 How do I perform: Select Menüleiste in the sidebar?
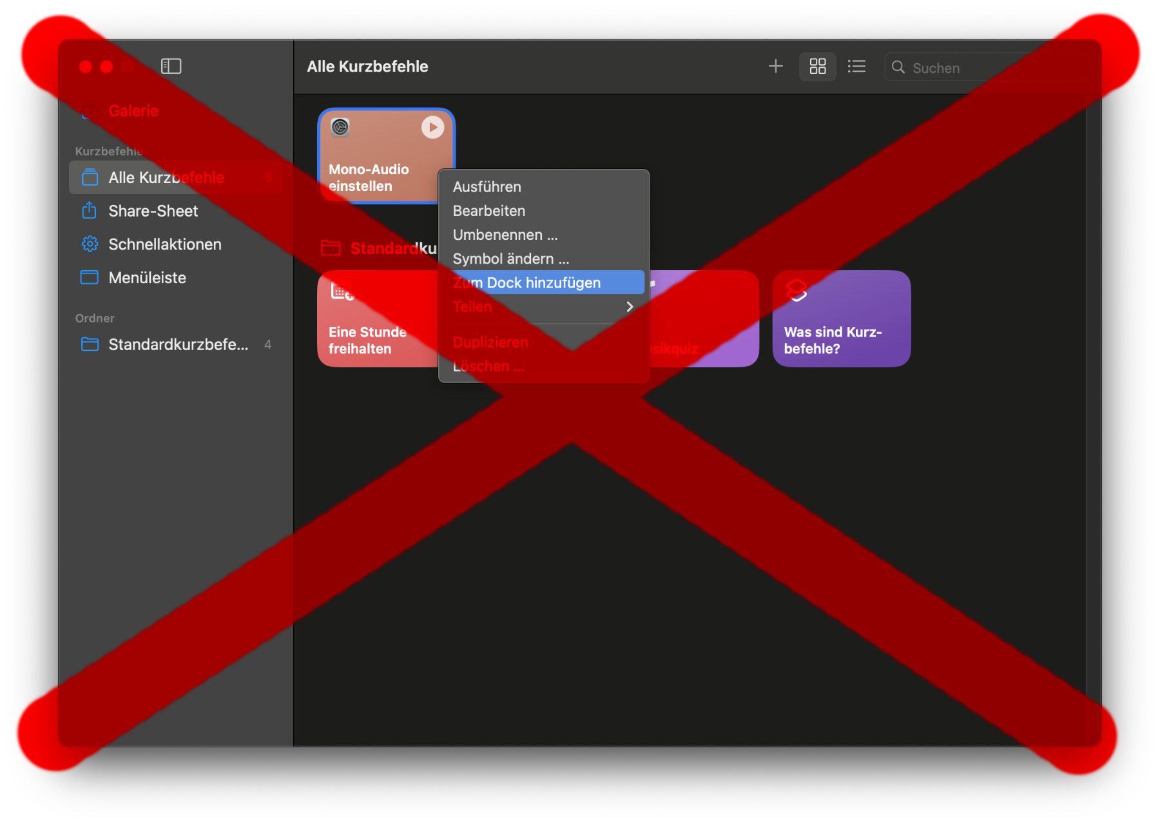point(147,278)
